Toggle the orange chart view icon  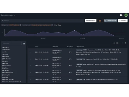tap(100, 21)
